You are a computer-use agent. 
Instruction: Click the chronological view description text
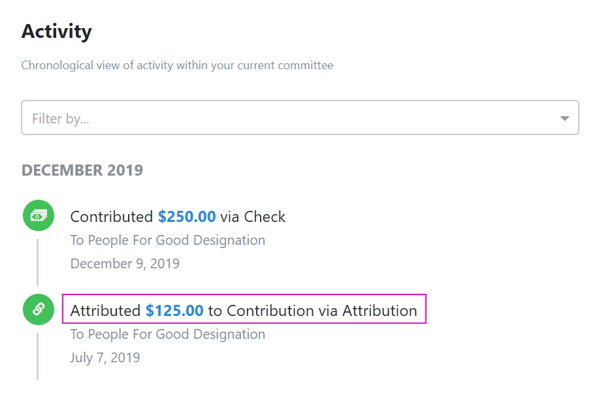(x=177, y=65)
